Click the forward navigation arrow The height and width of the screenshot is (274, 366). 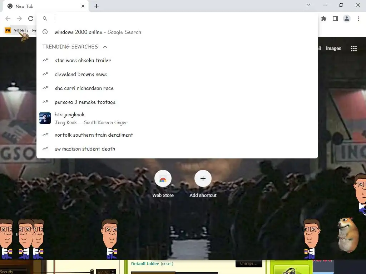(x=19, y=19)
